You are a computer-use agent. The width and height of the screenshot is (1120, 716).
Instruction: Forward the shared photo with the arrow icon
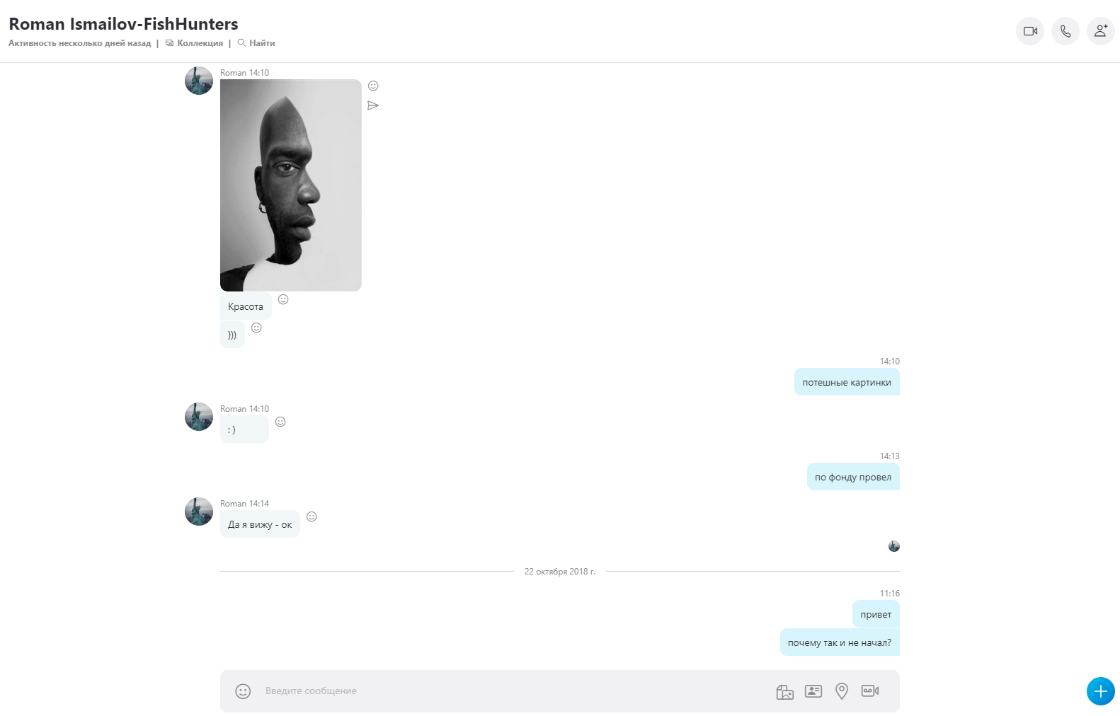[373, 105]
